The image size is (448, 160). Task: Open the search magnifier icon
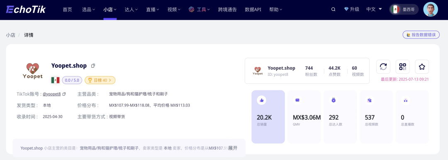[x=333, y=10]
